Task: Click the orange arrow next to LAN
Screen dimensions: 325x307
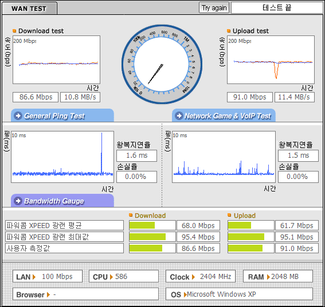Action: pos(34,277)
